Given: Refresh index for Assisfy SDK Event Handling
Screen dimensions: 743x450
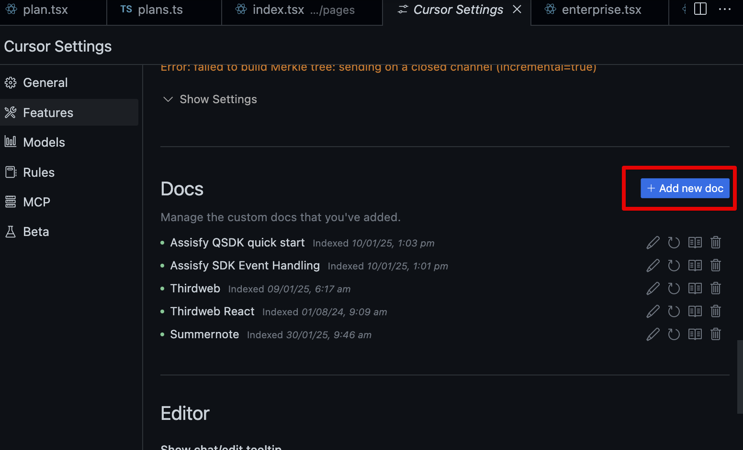Looking at the screenshot, I should (x=674, y=266).
